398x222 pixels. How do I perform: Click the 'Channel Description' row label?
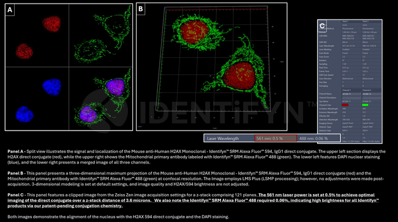pos(328,98)
